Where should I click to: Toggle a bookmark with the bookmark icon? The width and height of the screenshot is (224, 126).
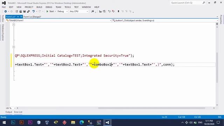point(118,11)
